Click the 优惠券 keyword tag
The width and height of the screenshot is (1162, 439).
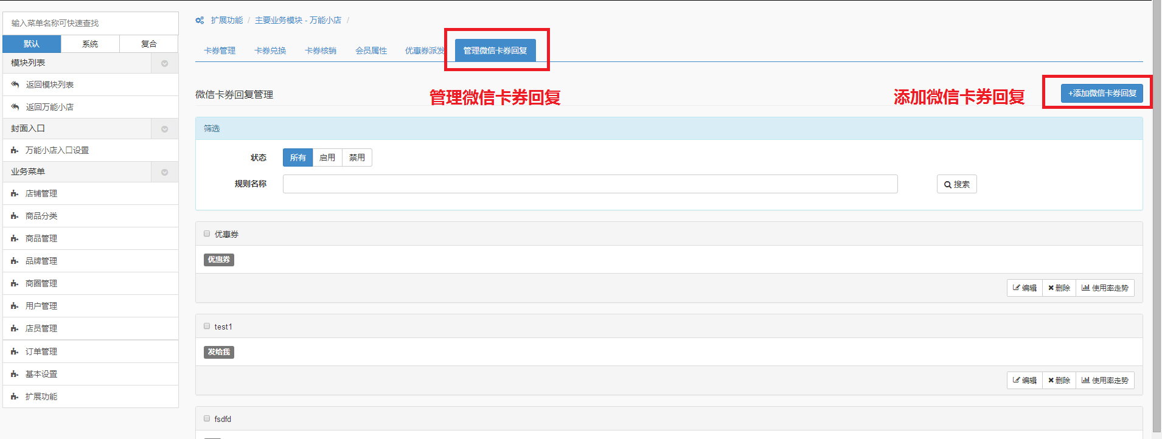coord(219,260)
